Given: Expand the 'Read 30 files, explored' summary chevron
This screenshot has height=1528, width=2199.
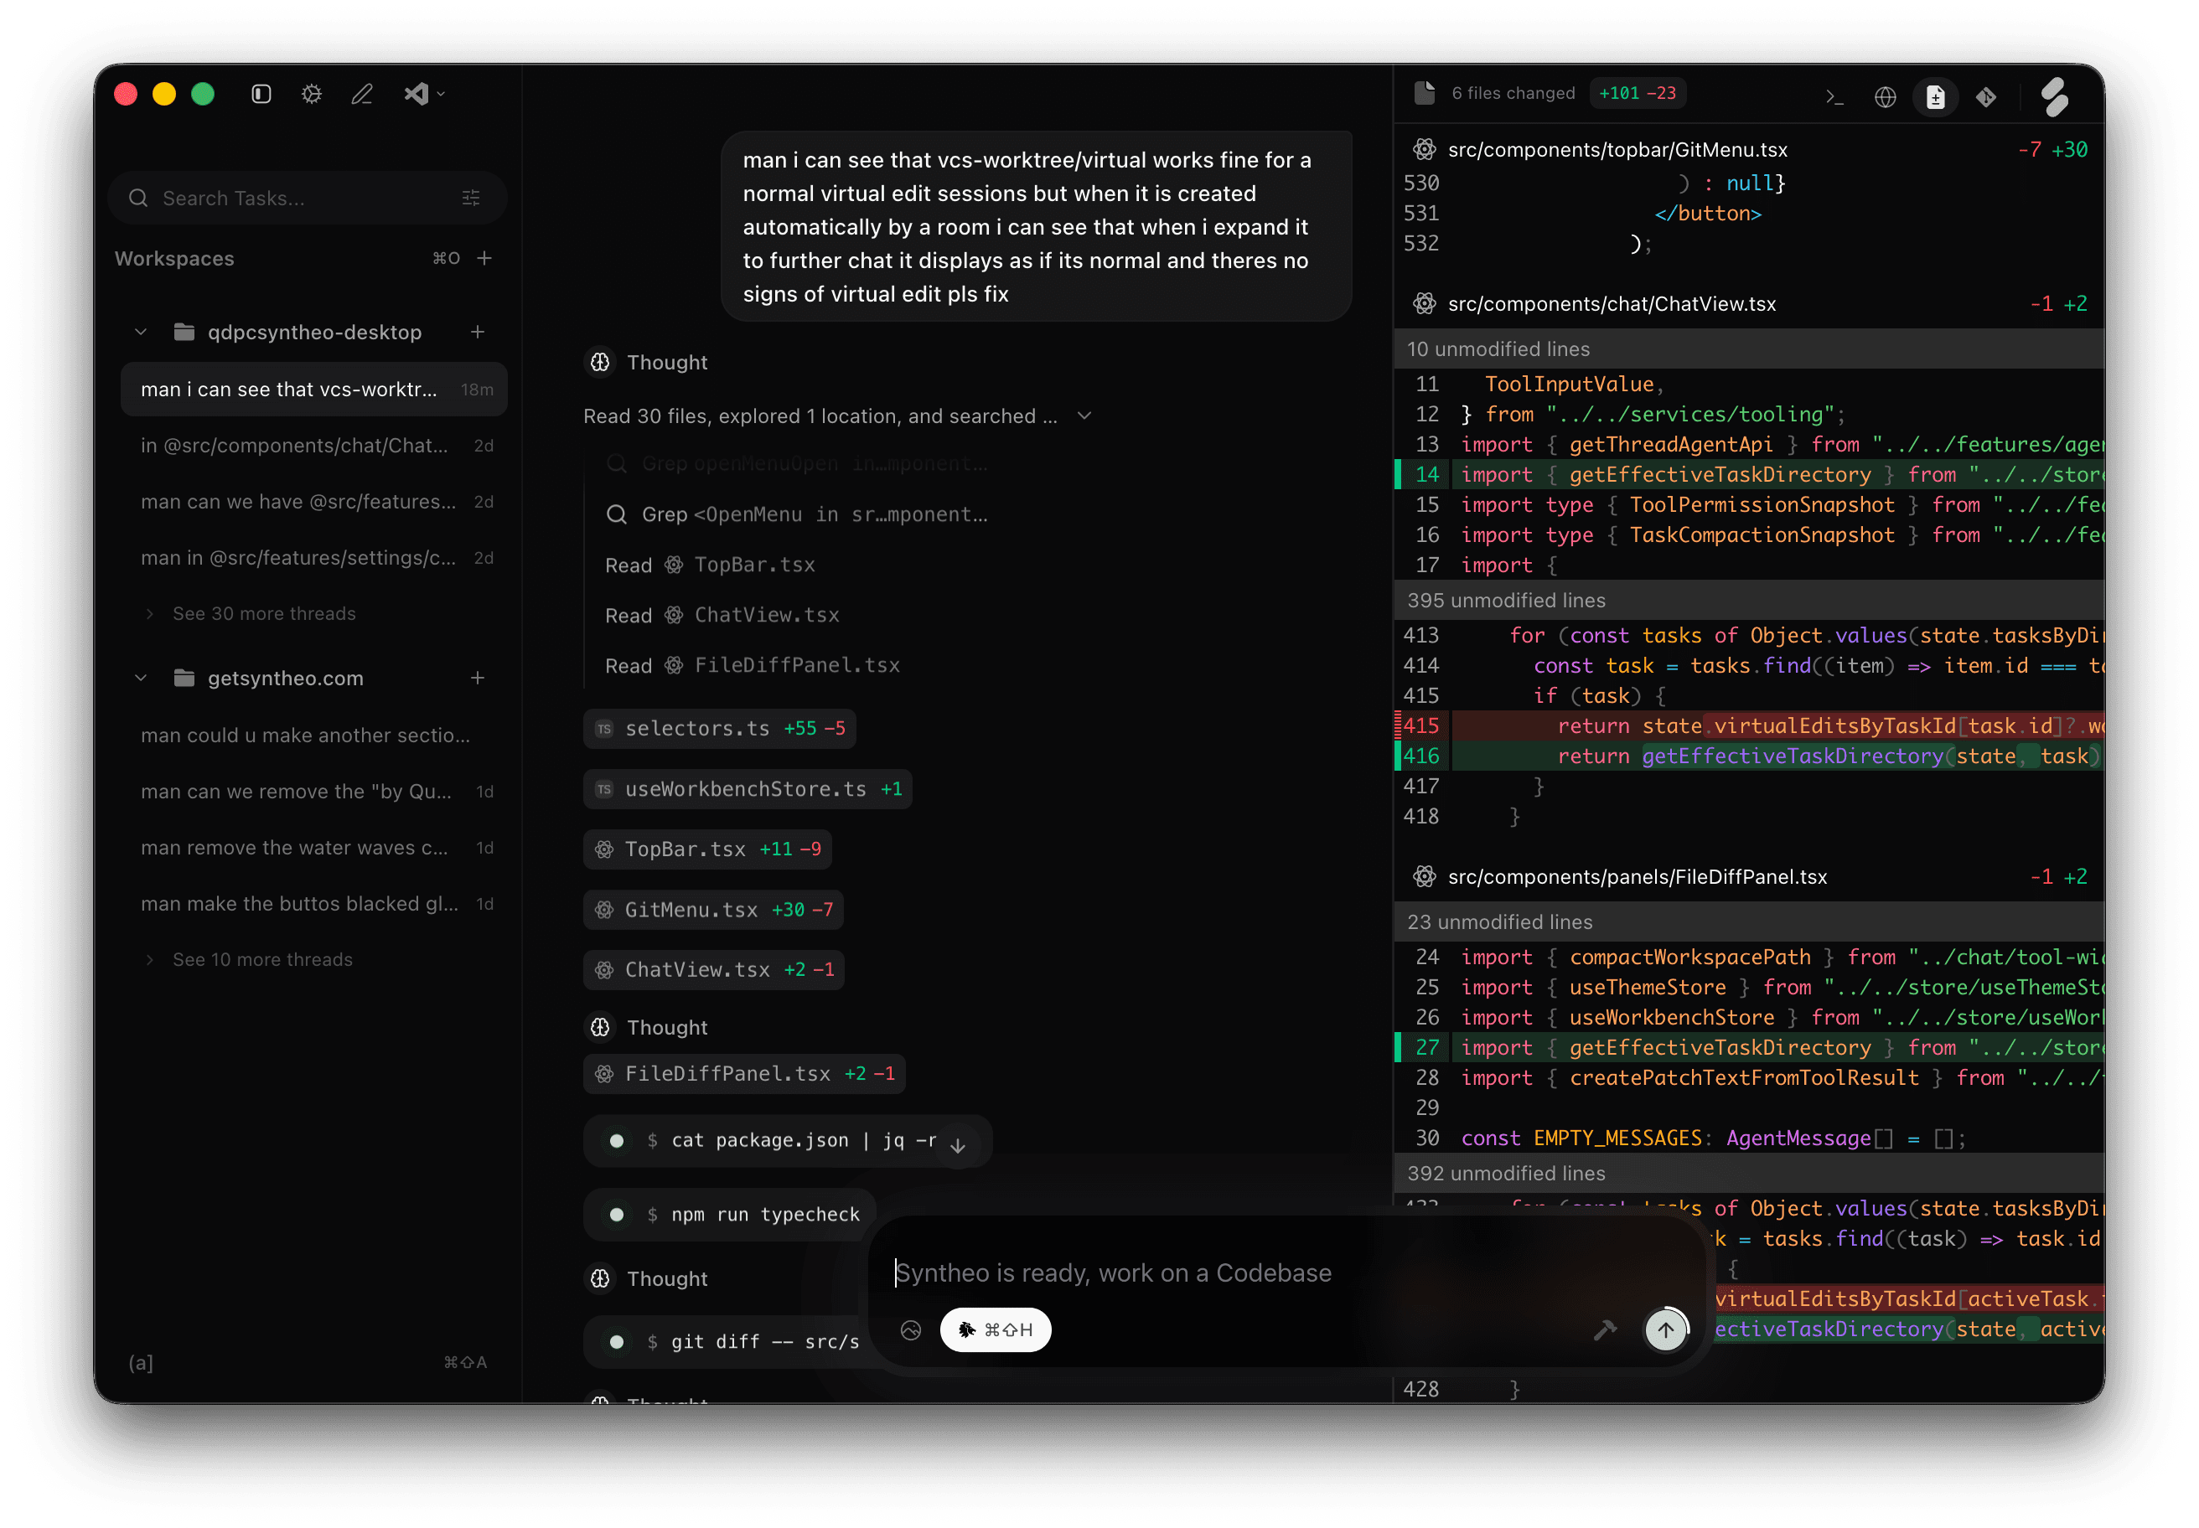Looking at the screenshot, I should 1084,416.
